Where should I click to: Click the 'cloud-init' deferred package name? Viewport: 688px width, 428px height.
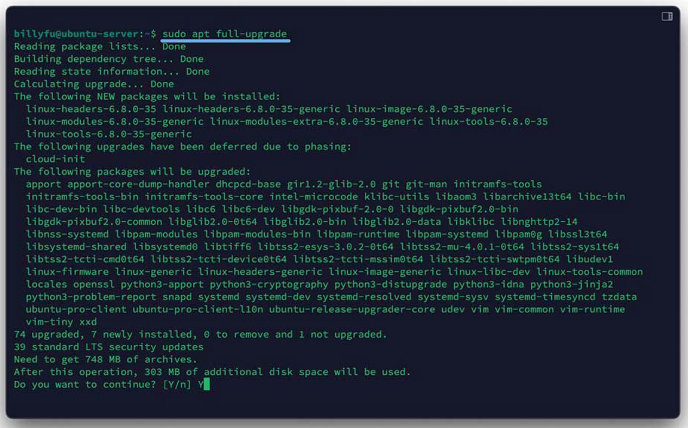55,159
